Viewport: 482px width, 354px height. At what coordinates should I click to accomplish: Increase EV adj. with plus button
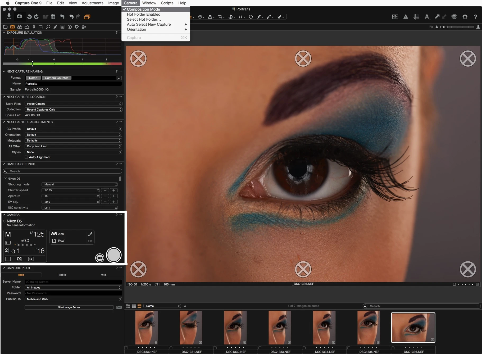click(x=114, y=202)
